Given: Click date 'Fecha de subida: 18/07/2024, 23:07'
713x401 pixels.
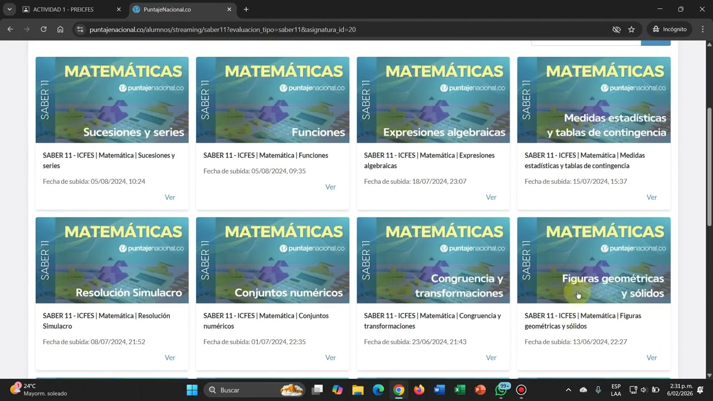Looking at the screenshot, I should [415, 182].
